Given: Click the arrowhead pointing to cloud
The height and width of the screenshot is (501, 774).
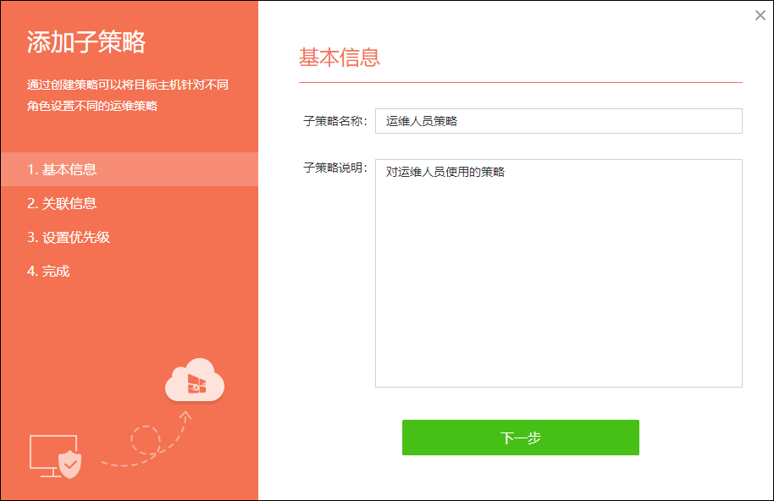Looking at the screenshot, I should click(185, 416).
